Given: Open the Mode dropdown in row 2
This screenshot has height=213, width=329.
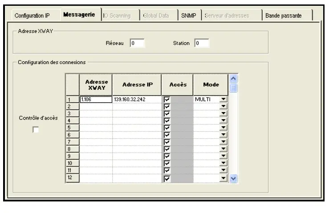Looking at the screenshot, I should point(223,106).
